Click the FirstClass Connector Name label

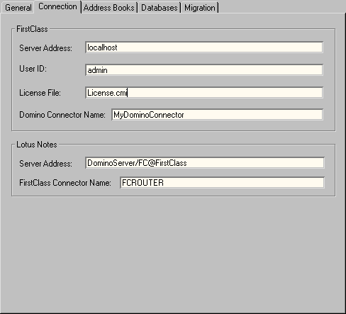coord(65,183)
